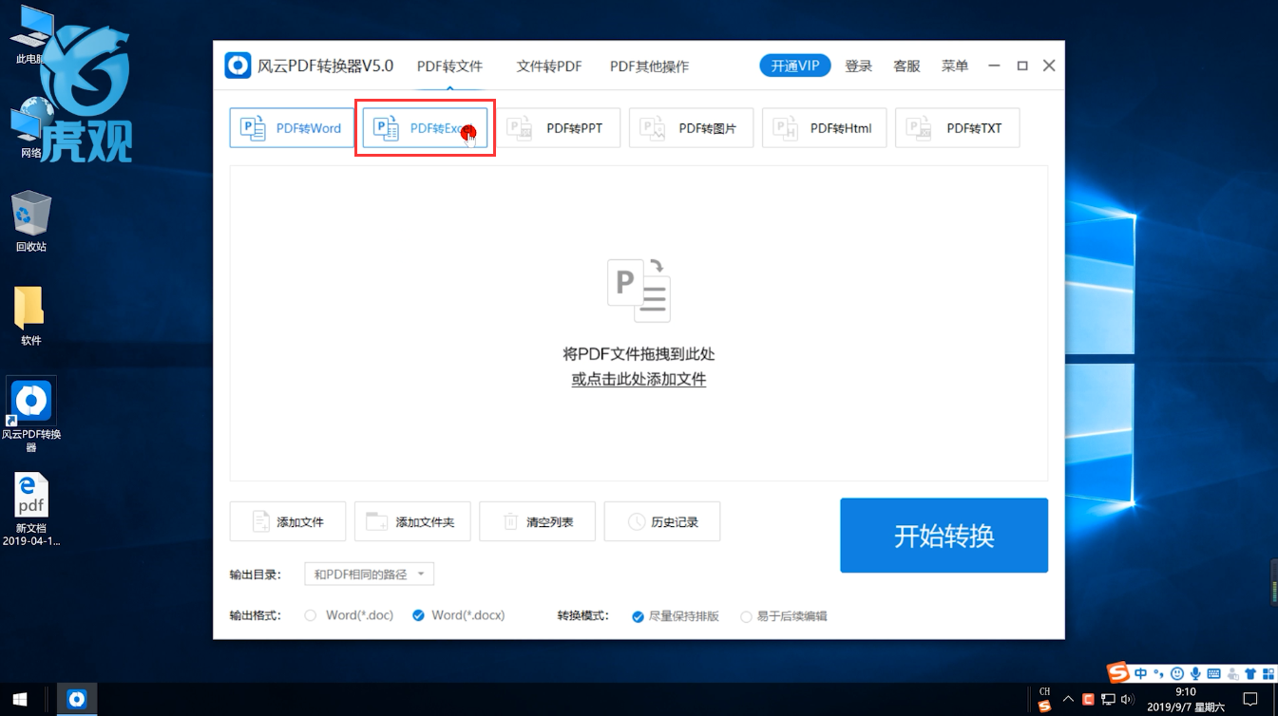Maximize the PDF converter window

click(1022, 66)
